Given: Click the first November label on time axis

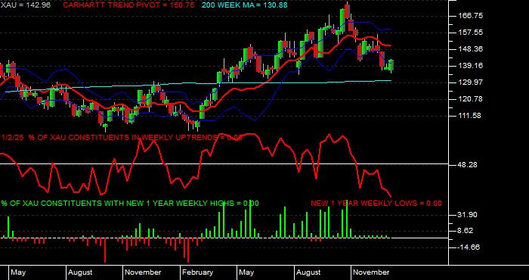Looking at the screenshot, I should [143, 272].
